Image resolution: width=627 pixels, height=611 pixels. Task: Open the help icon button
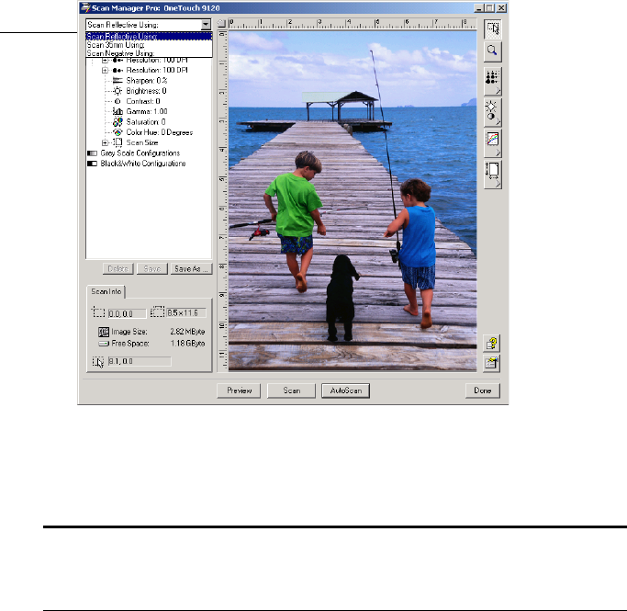(x=491, y=344)
